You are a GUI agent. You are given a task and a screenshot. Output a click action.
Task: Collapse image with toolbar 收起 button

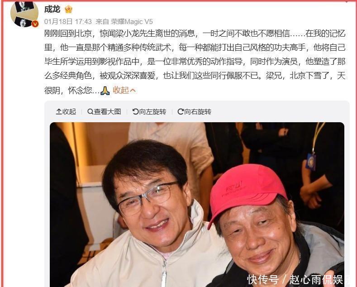[x=66, y=112]
